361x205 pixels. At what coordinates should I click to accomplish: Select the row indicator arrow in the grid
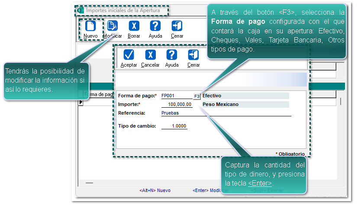tap(81, 102)
